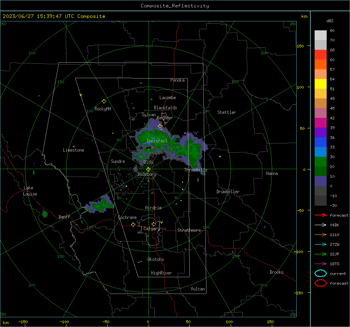The image size is (350, 327).
Task: Click the Ponoka city label
Action: click(177, 80)
